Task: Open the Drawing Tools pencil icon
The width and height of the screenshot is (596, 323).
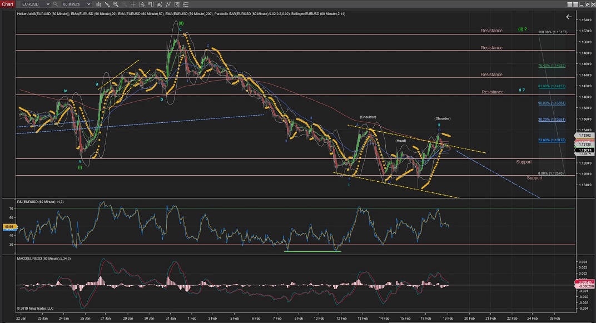Action: 107,4
